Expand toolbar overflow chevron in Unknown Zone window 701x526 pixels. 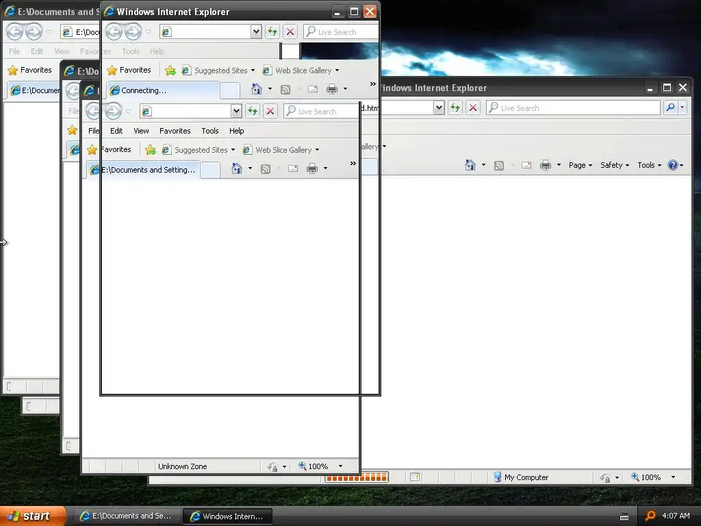coord(353,163)
